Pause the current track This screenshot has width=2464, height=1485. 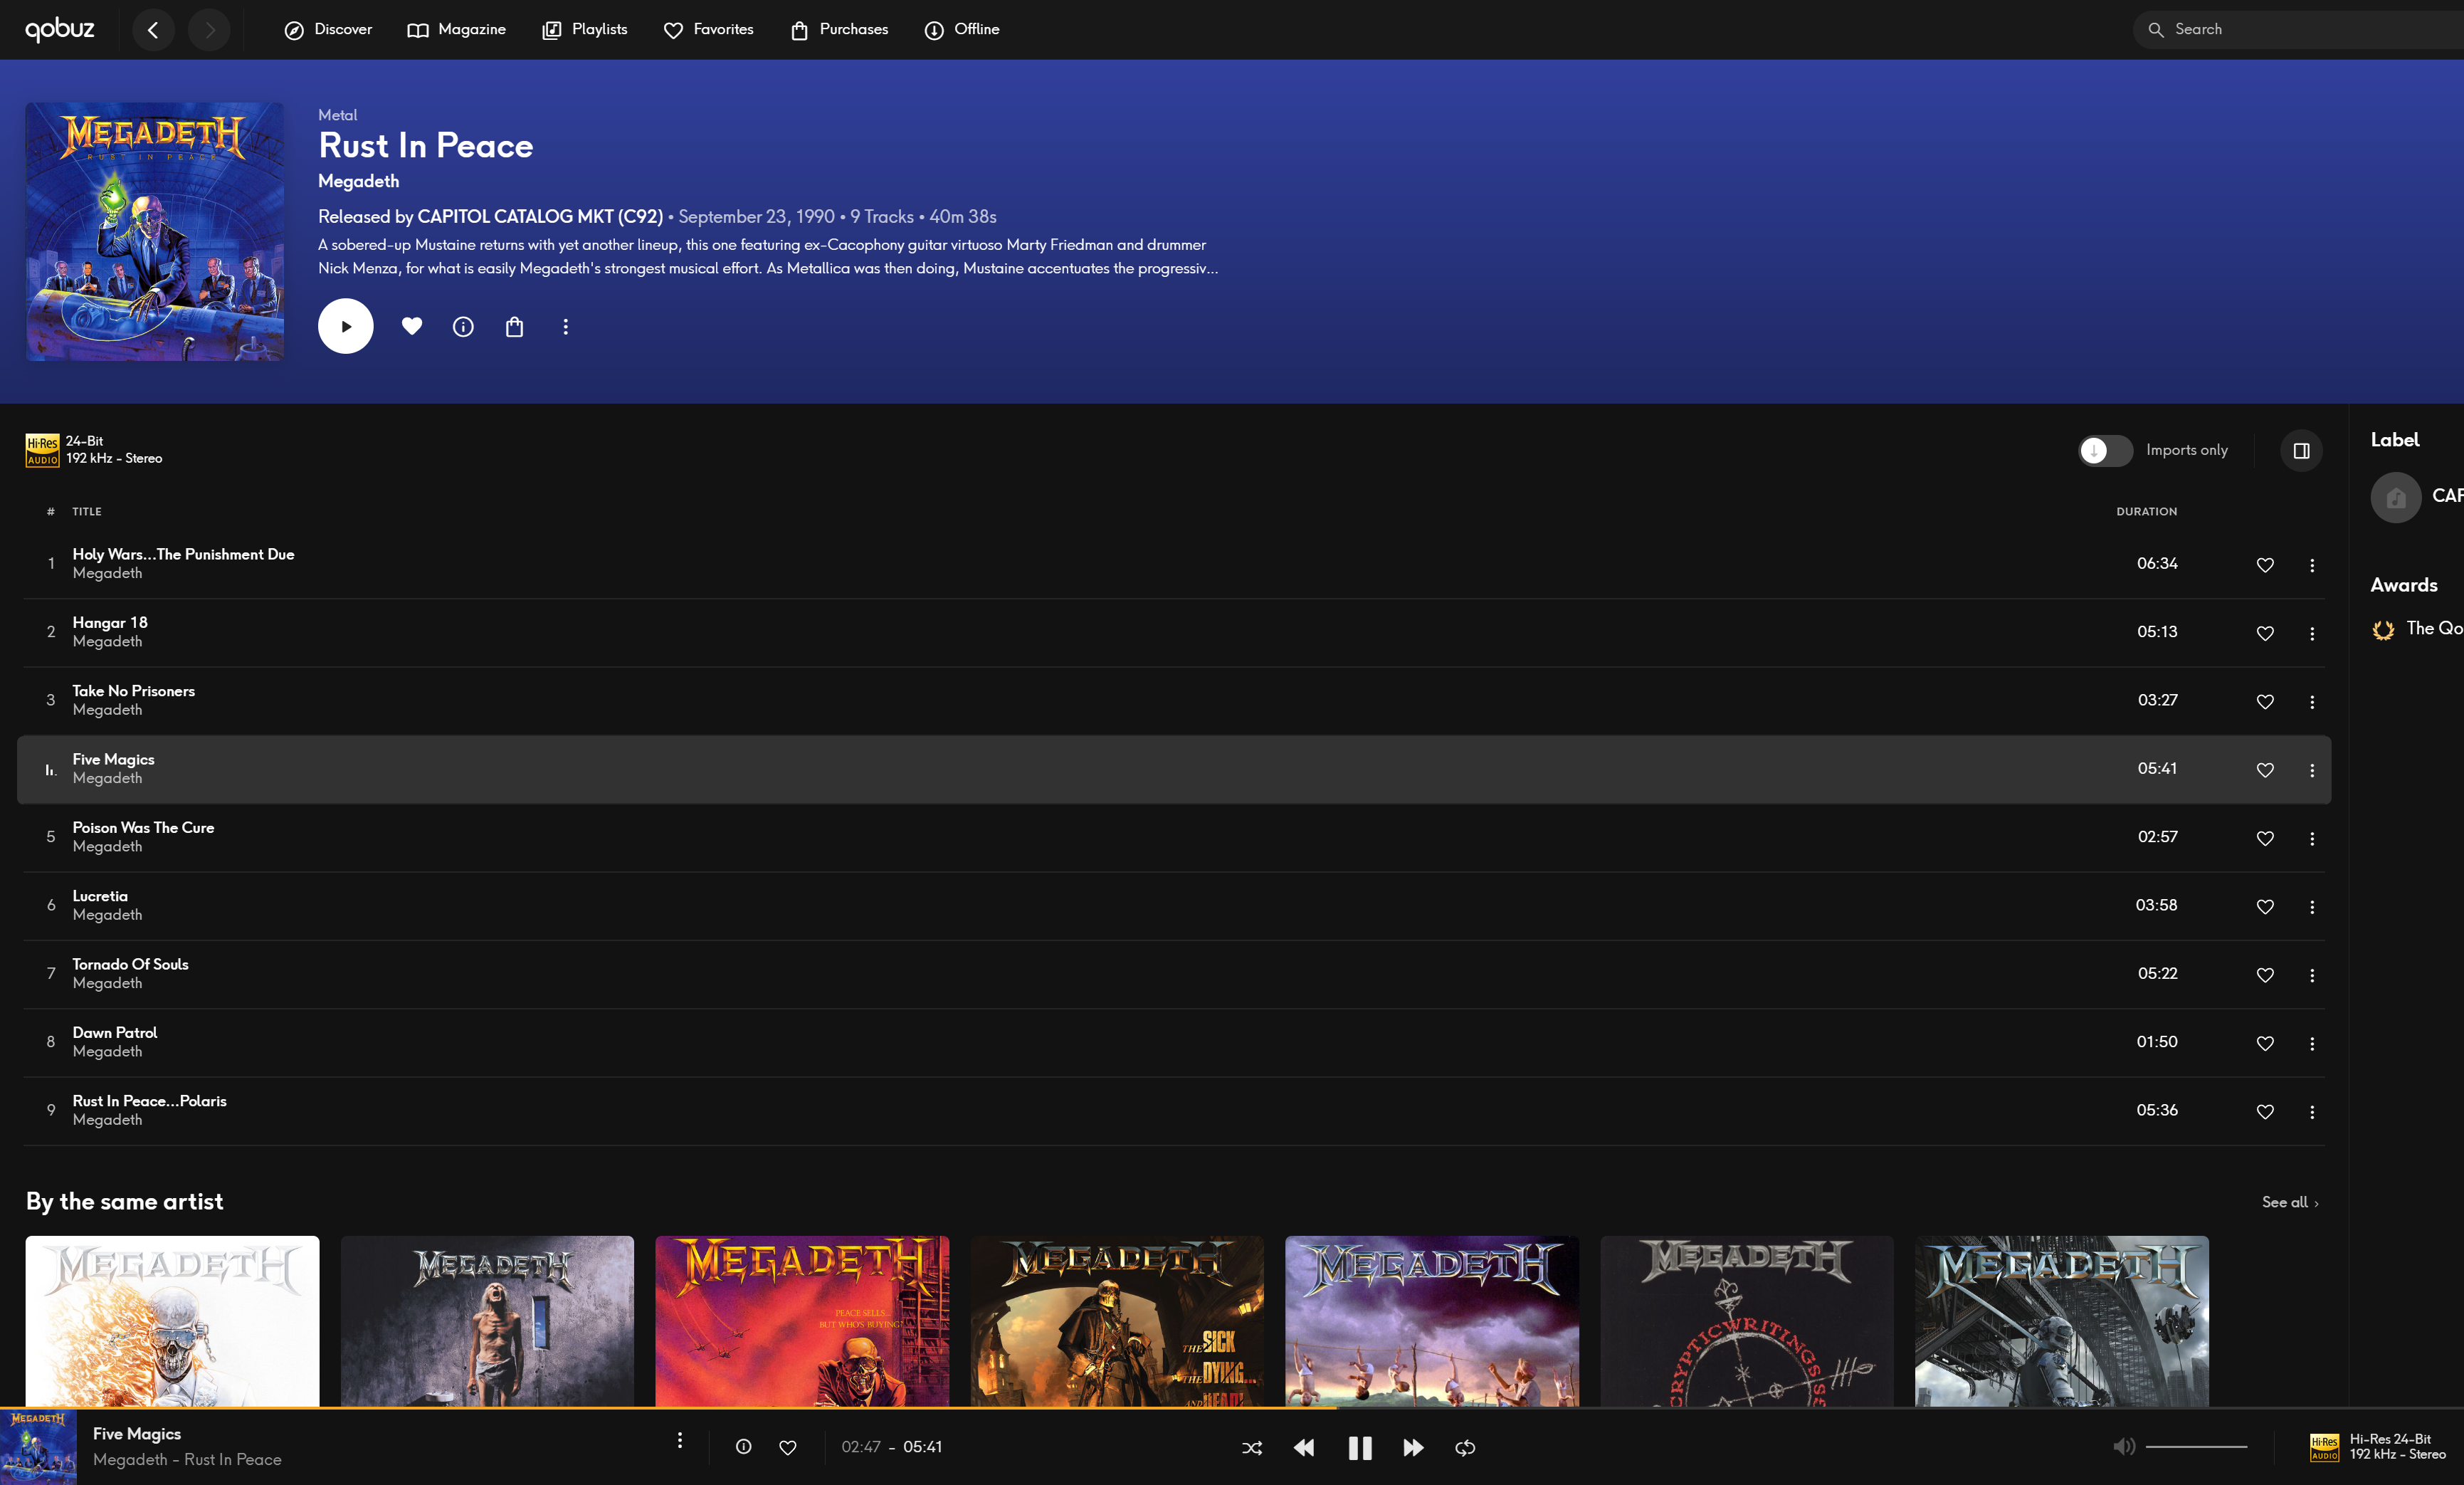tap(1359, 1447)
